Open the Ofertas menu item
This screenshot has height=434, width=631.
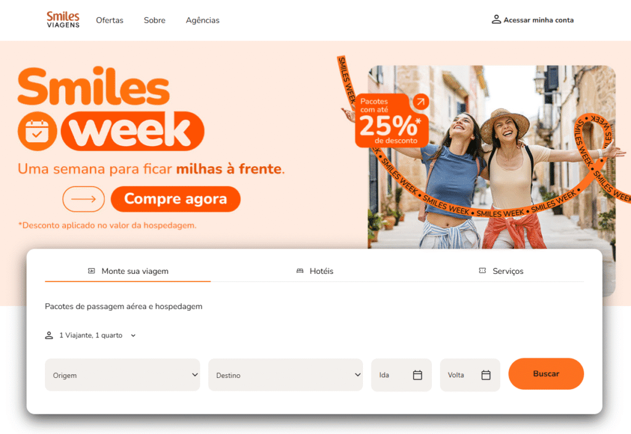pyautogui.click(x=110, y=20)
